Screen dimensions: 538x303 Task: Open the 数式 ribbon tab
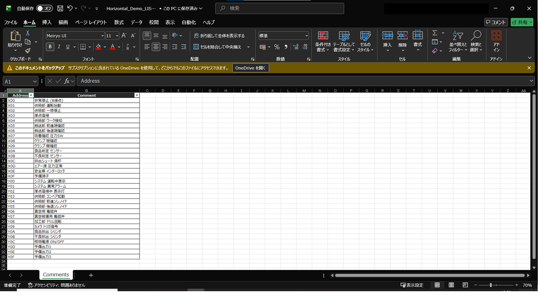(119, 22)
